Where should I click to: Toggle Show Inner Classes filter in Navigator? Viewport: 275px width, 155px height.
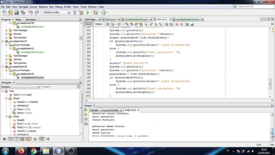[x=29, y=139]
